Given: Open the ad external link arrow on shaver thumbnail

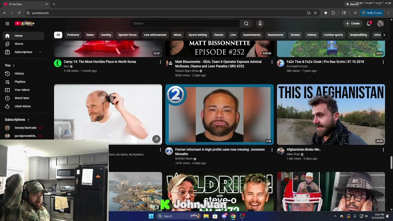Looking at the screenshot, I should click(156, 139).
